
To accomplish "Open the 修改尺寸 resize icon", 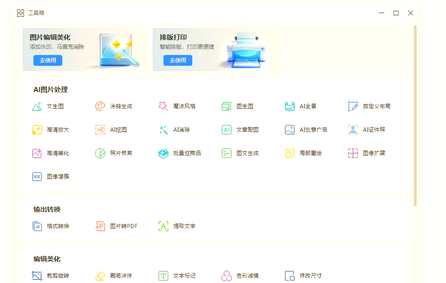I will [x=289, y=276].
